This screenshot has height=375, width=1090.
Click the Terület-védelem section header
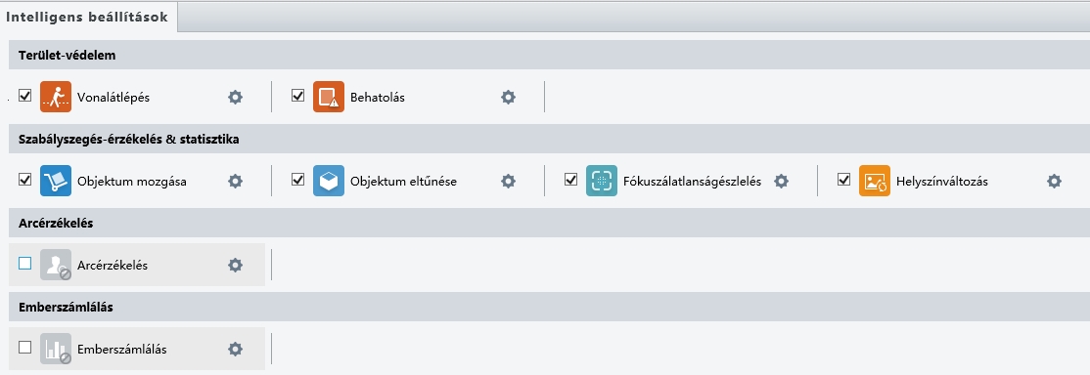click(549, 55)
